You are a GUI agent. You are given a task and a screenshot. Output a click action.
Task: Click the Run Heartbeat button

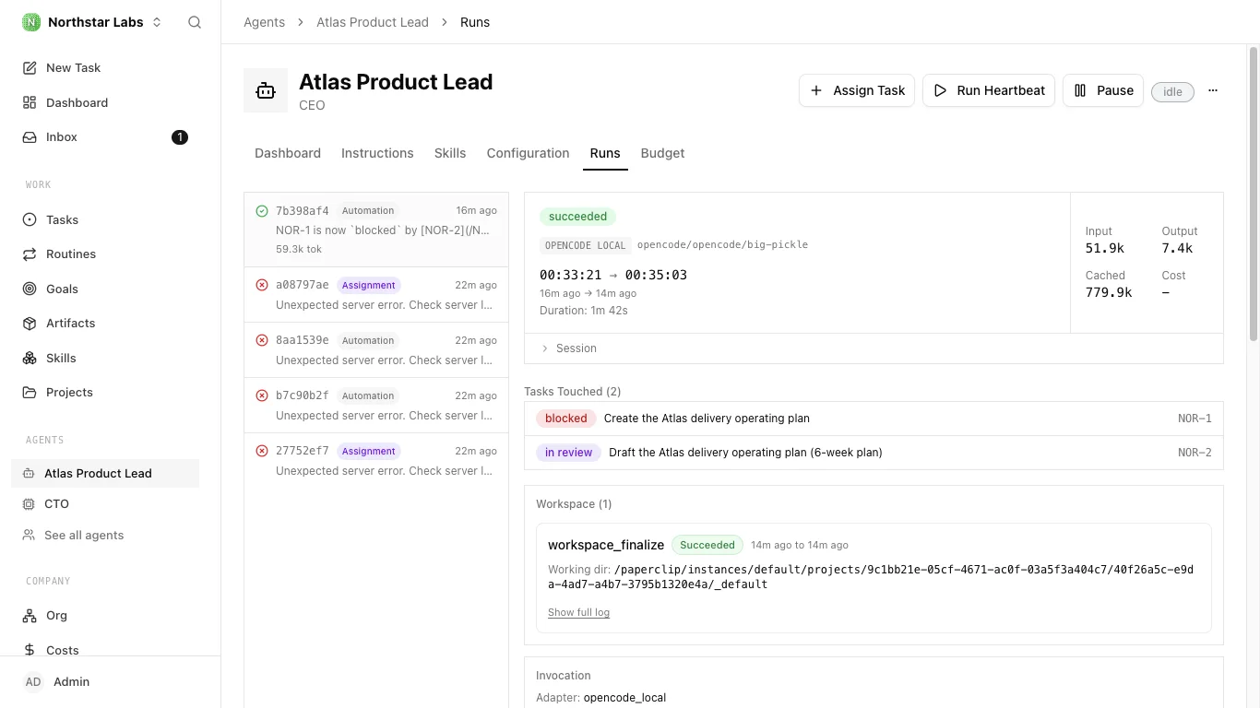[x=989, y=90]
